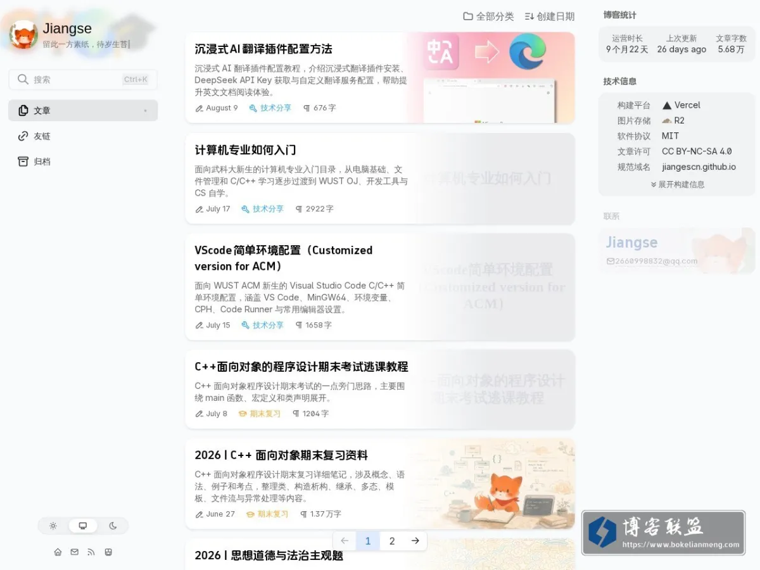Click the 文章 documents icon
Image resolution: width=760 pixels, height=570 pixels.
point(23,110)
